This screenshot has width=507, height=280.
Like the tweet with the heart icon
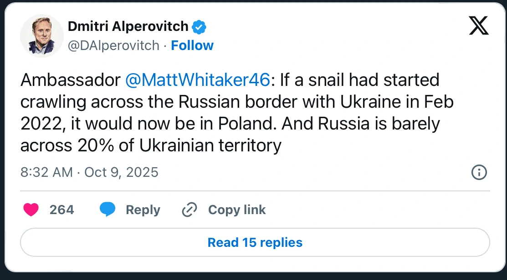31,210
